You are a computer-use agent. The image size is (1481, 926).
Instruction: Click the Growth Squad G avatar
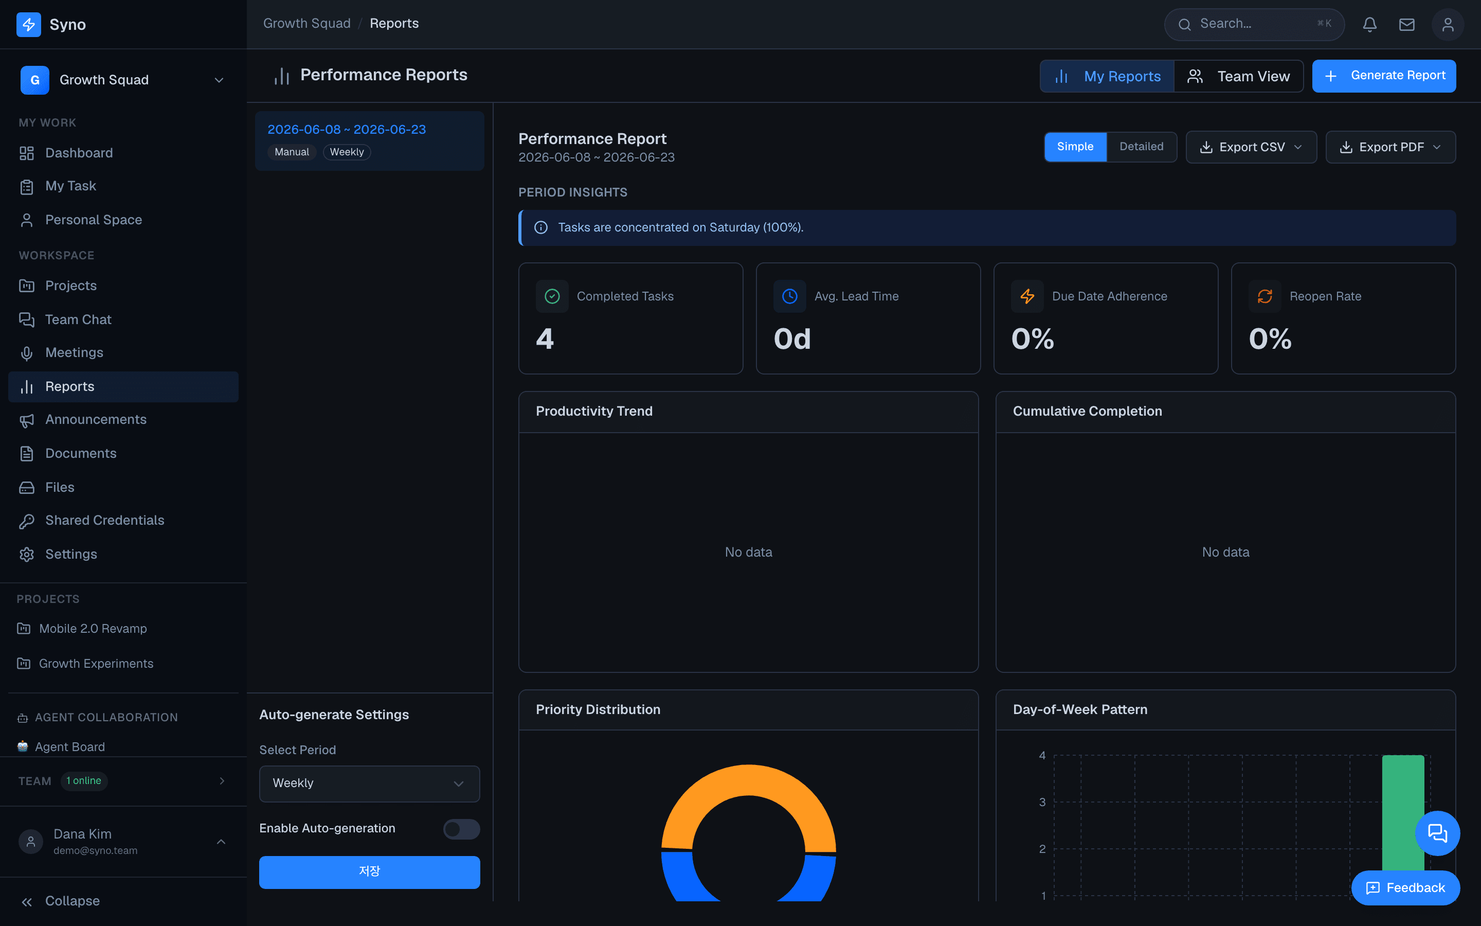point(35,80)
